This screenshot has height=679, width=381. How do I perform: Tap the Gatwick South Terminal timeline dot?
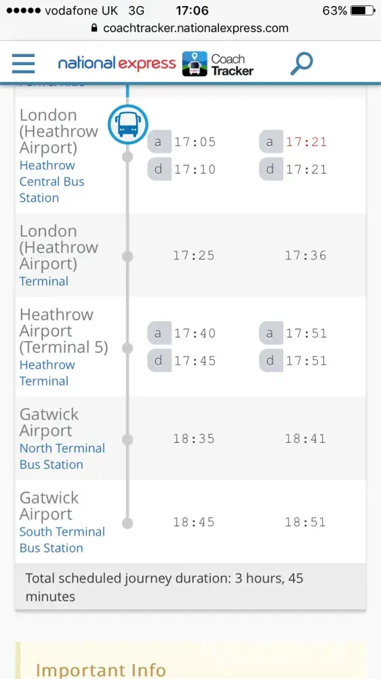[x=127, y=524]
